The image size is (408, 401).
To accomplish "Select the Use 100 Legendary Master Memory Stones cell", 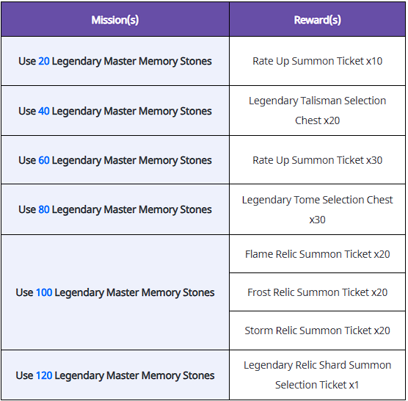I will coord(115,292).
